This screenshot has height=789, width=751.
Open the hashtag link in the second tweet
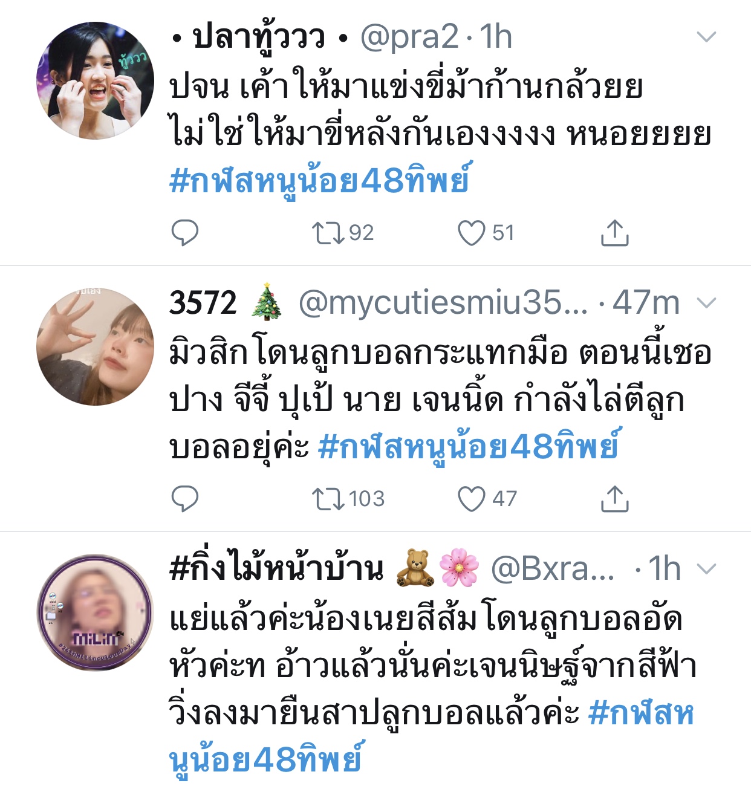[x=469, y=447]
